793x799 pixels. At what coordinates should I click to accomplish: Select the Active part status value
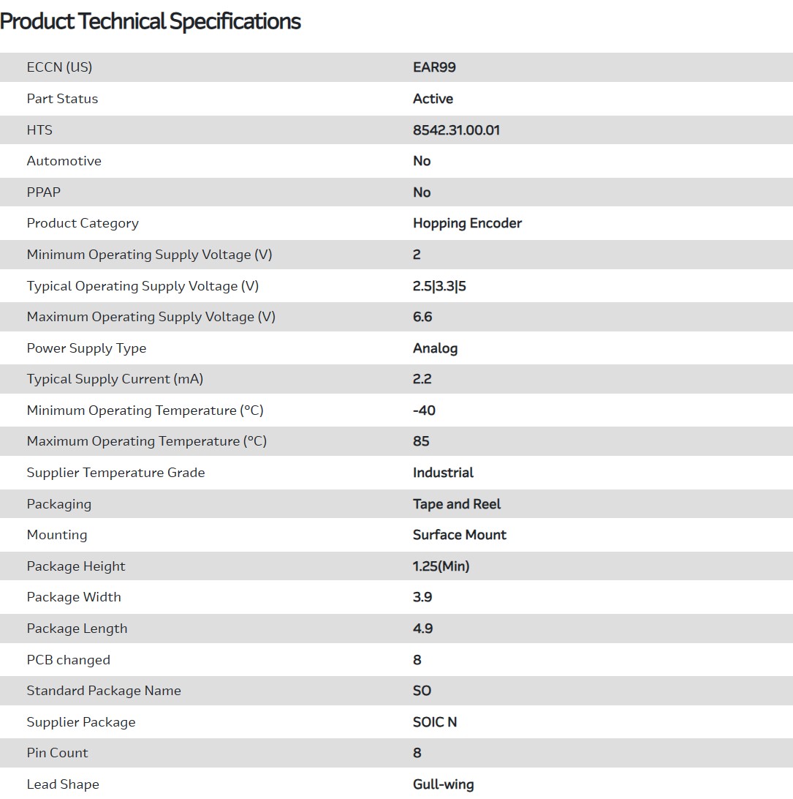tap(433, 99)
